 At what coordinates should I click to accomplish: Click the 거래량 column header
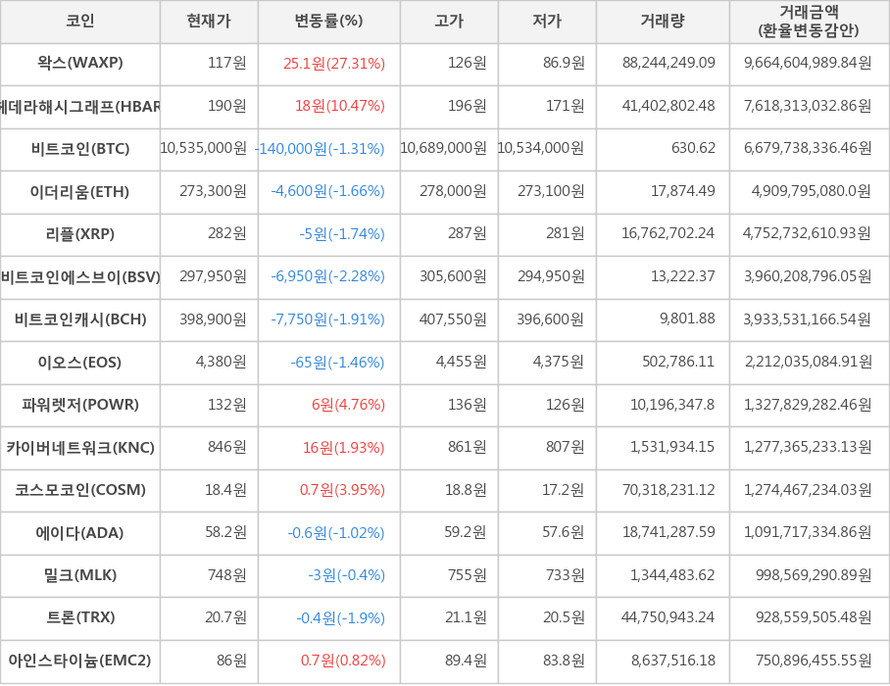(x=663, y=22)
